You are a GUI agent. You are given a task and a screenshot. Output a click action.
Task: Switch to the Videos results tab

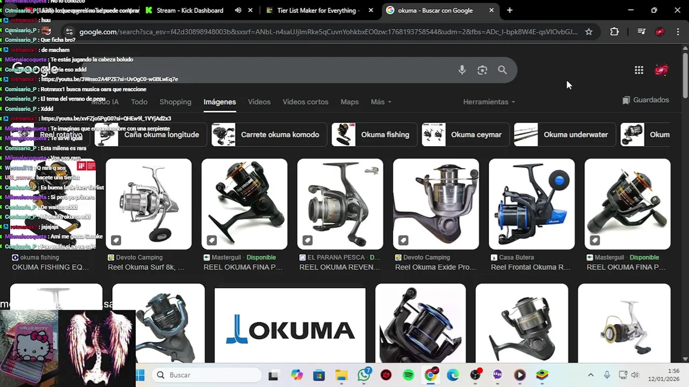click(259, 102)
